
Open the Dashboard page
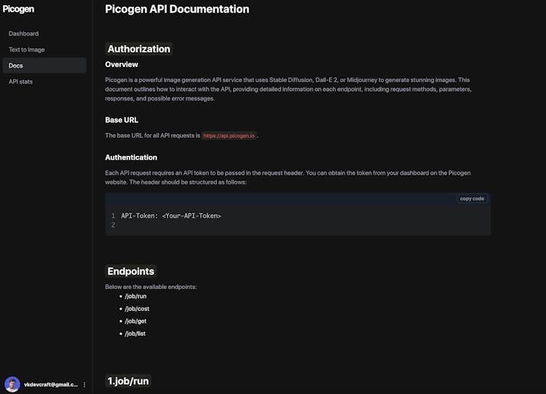coord(23,34)
